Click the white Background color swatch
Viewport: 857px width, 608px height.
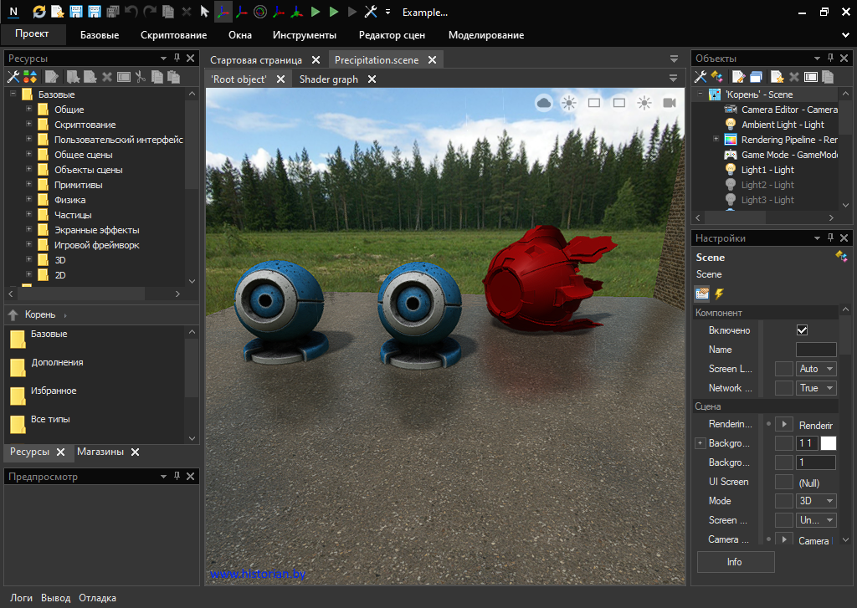(828, 443)
